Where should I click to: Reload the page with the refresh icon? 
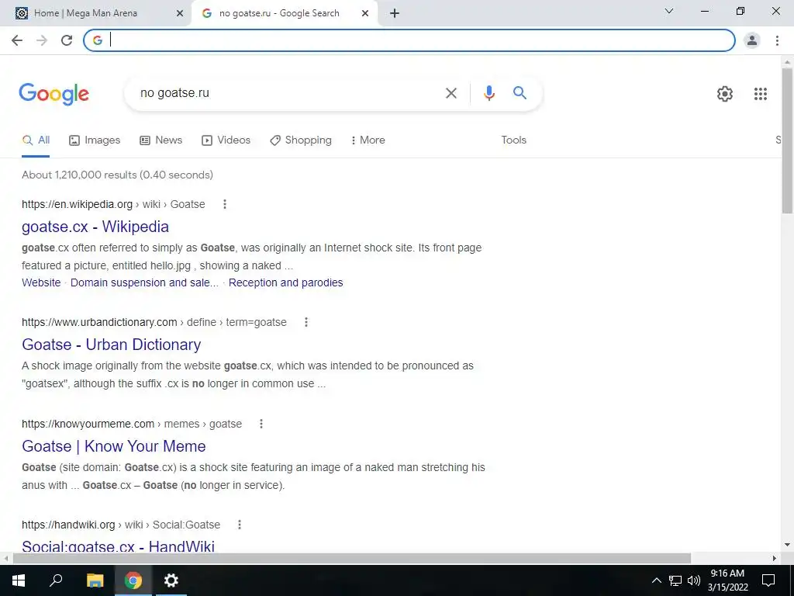pyautogui.click(x=67, y=40)
